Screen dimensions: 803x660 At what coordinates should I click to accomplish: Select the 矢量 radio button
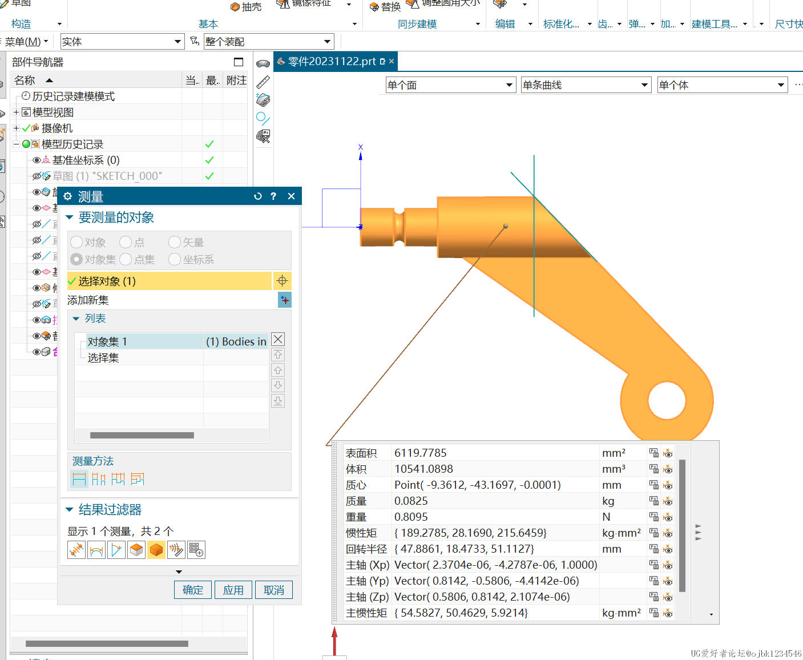point(175,243)
